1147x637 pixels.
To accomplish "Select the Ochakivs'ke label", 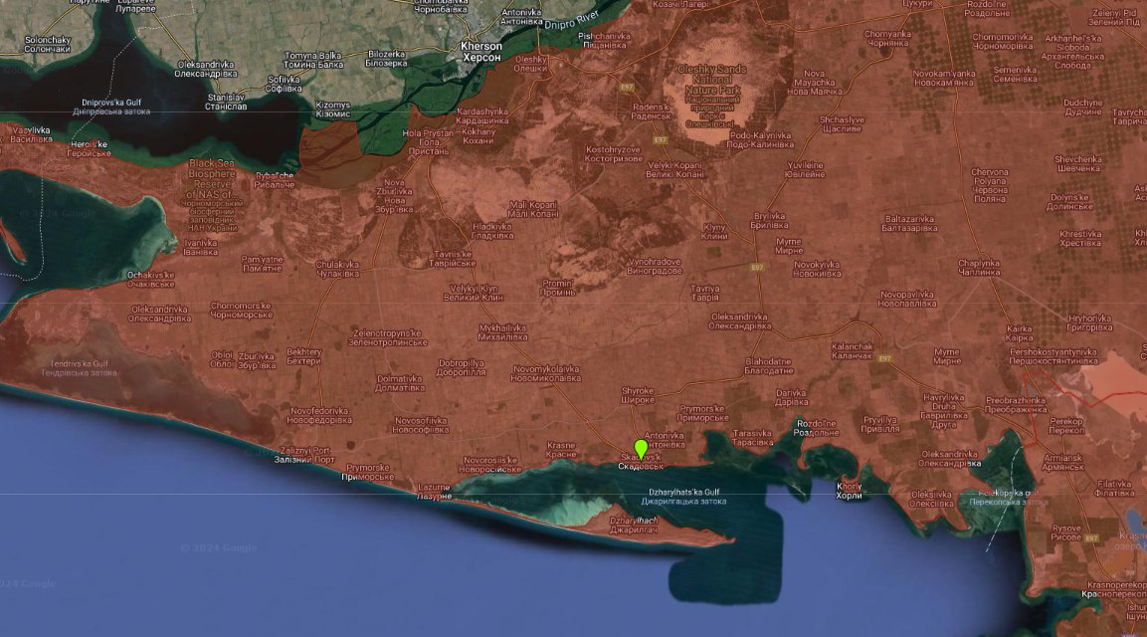I will tap(150, 280).
